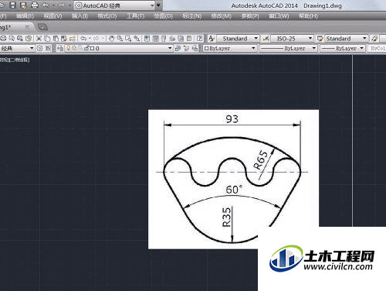
Task: Open the ByLayer lineweight dropdown
Action: coord(343,48)
